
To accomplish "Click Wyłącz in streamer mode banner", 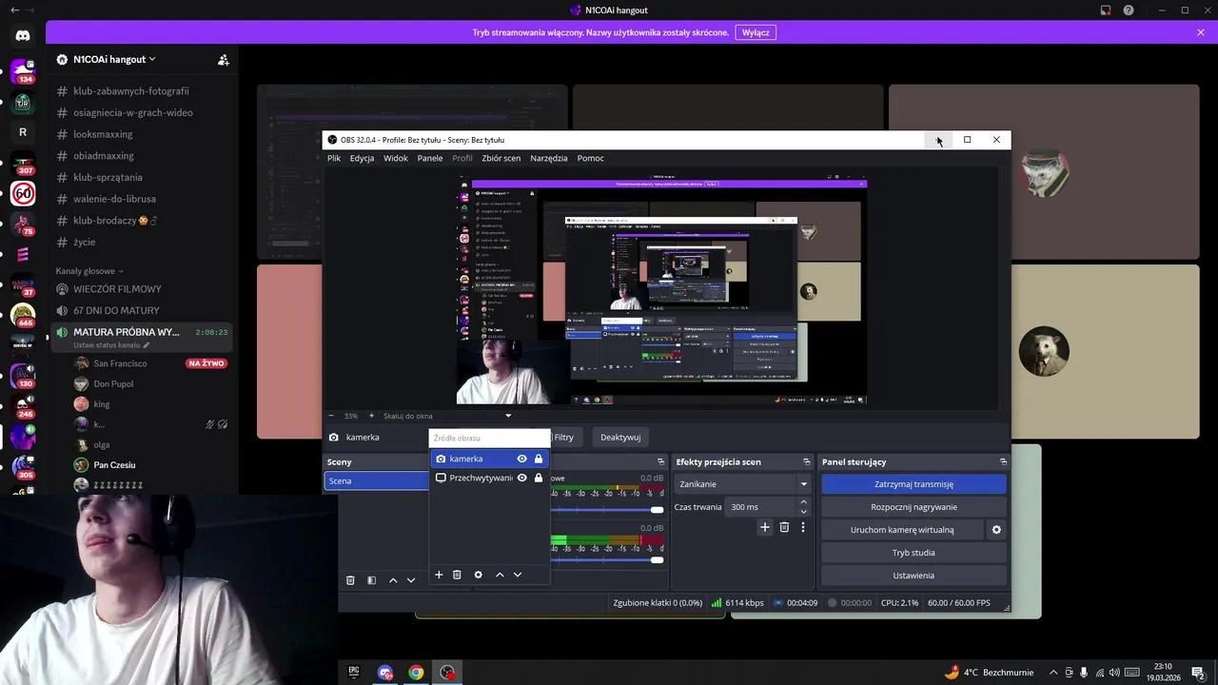I will 756,32.
